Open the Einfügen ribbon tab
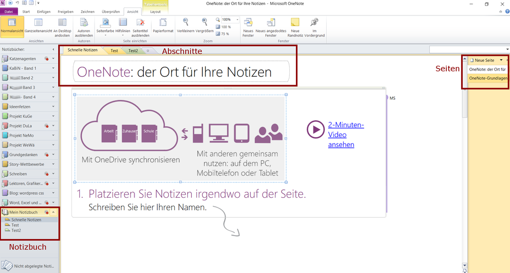The image size is (510, 273). [44, 12]
